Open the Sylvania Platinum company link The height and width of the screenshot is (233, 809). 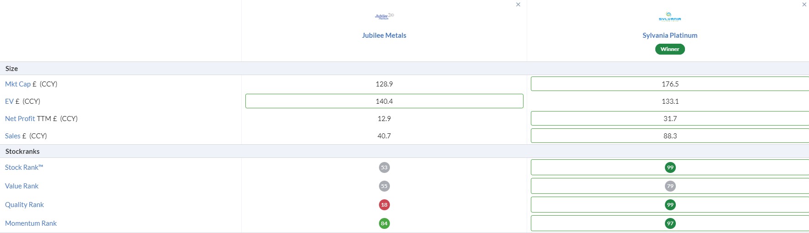tap(670, 35)
